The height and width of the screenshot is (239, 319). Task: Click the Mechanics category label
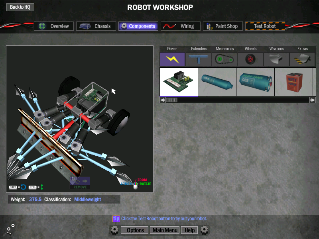[x=225, y=49]
